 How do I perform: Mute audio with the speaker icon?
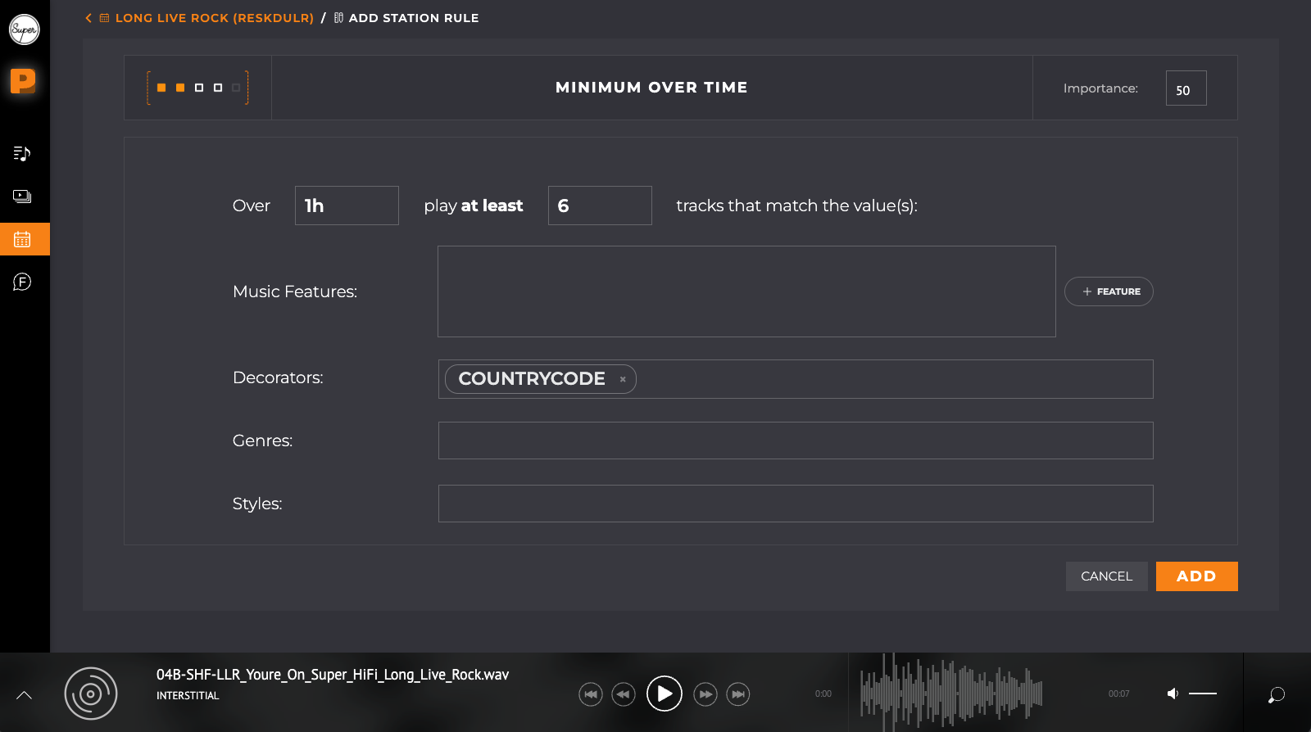pyautogui.click(x=1173, y=694)
